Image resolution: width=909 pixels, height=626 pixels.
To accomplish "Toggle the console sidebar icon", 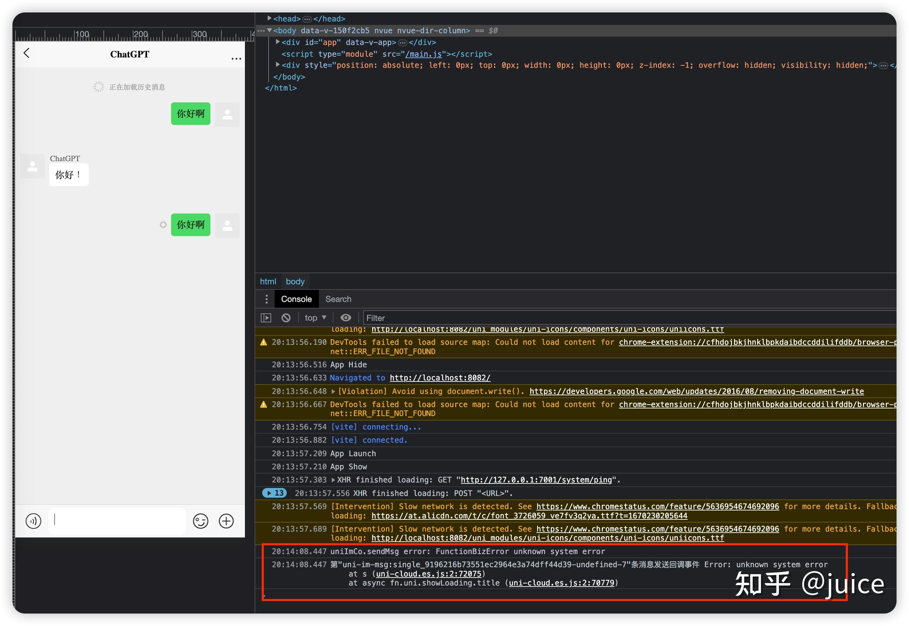I will click(266, 318).
